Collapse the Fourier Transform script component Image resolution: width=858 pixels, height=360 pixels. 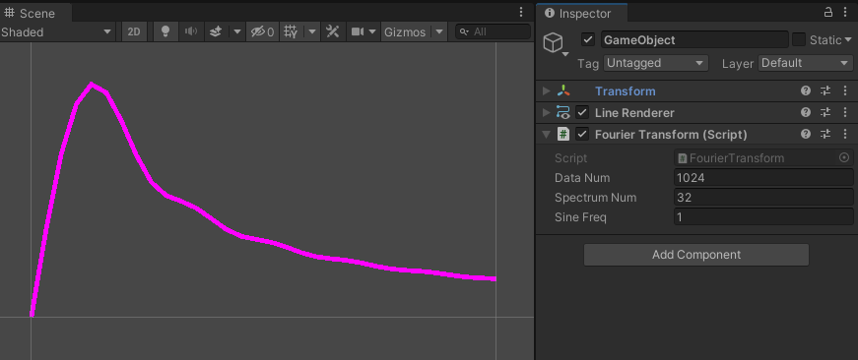click(546, 135)
